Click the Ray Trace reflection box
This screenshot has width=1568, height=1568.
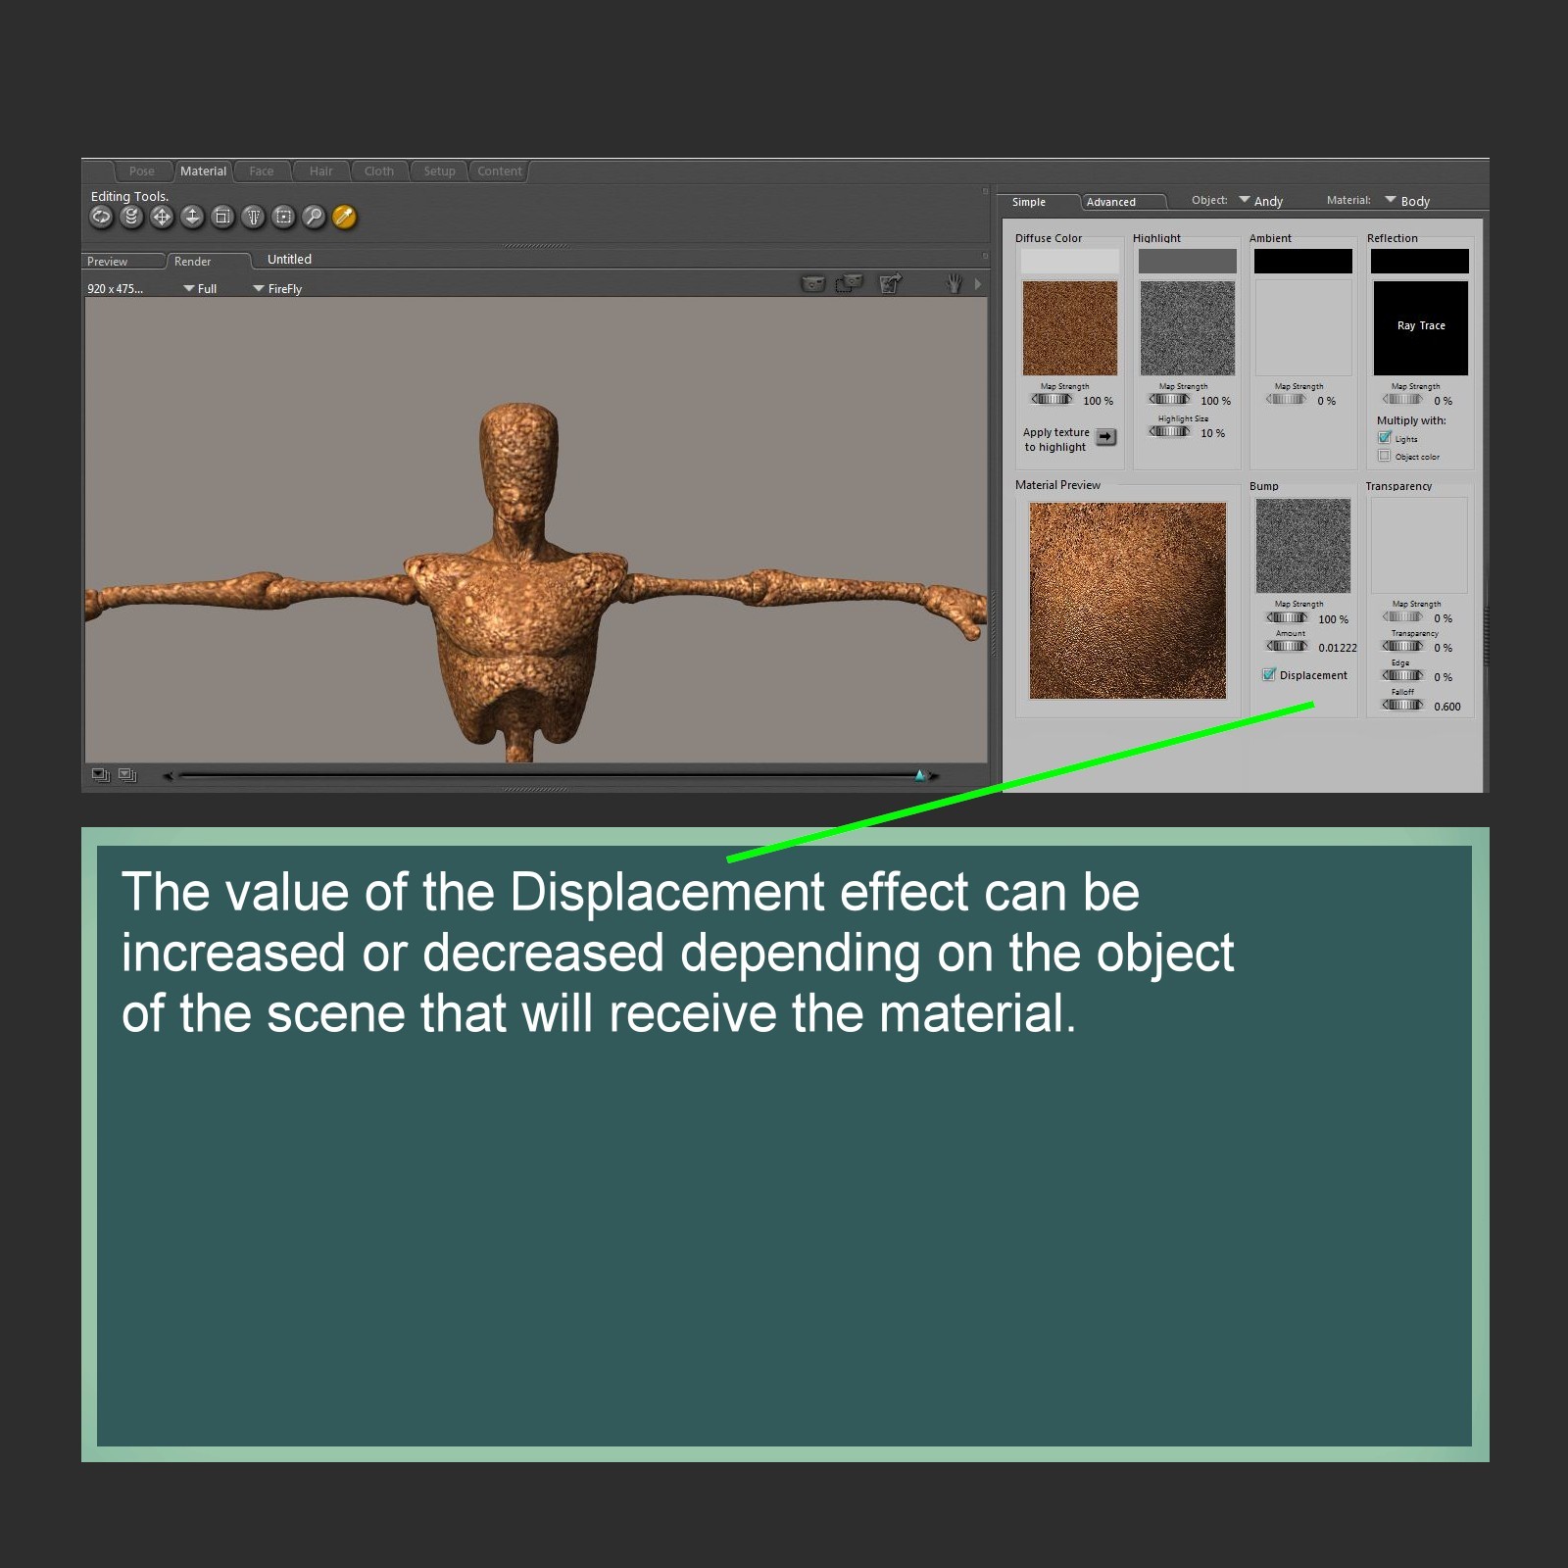pyautogui.click(x=1420, y=327)
